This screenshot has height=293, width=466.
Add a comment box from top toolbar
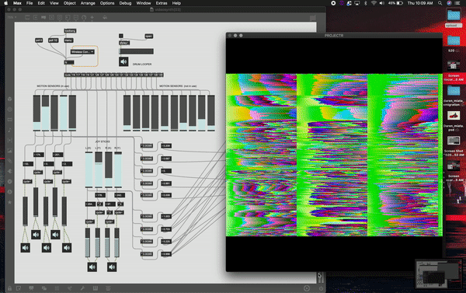click(43, 18)
